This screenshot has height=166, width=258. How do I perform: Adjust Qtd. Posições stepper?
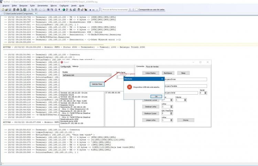pyautogui.click(x=171, y=113)
